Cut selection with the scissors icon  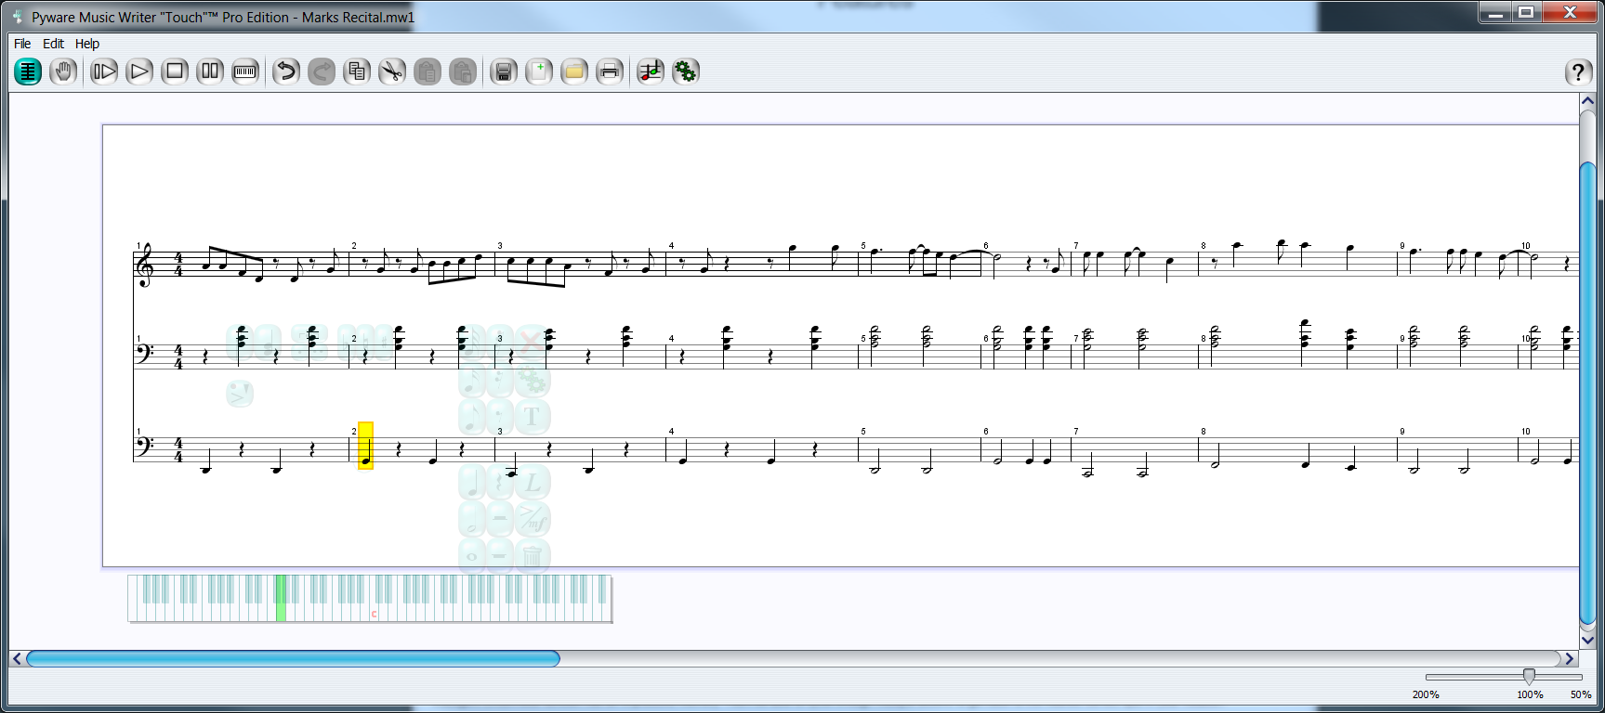coord(392,71)
